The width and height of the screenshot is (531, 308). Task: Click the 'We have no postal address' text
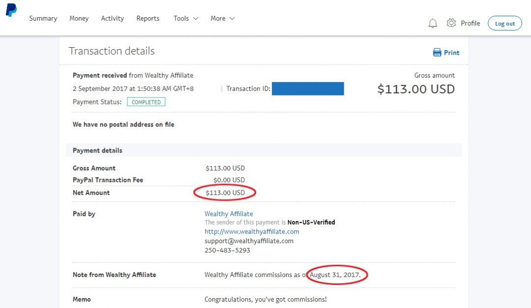coord(123,124)
